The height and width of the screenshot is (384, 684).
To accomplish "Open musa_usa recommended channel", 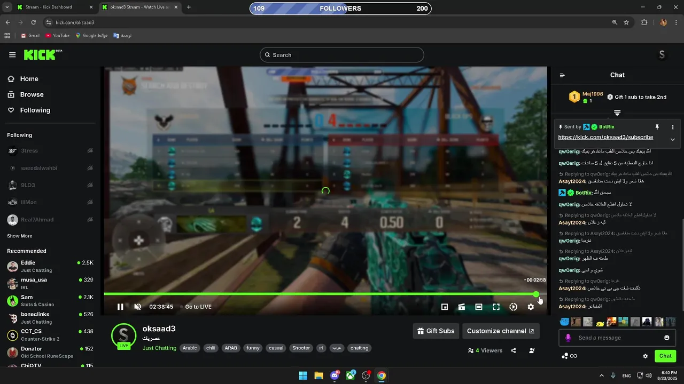I will click(x=50, y=283).
